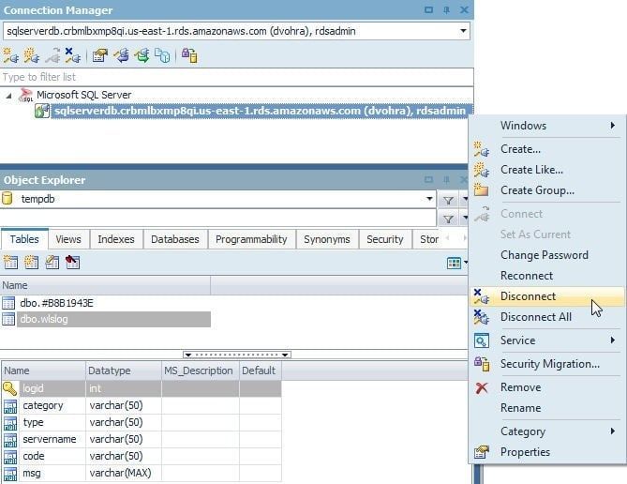This screenshot has height=484, width=627.
Task: Click the Type to filter list field
Action: point(237,77)
